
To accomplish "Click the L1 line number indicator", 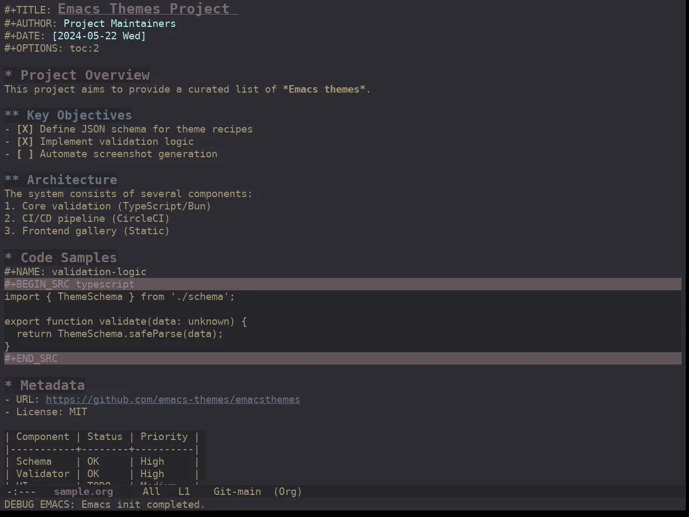I will (x=184, y=492).
